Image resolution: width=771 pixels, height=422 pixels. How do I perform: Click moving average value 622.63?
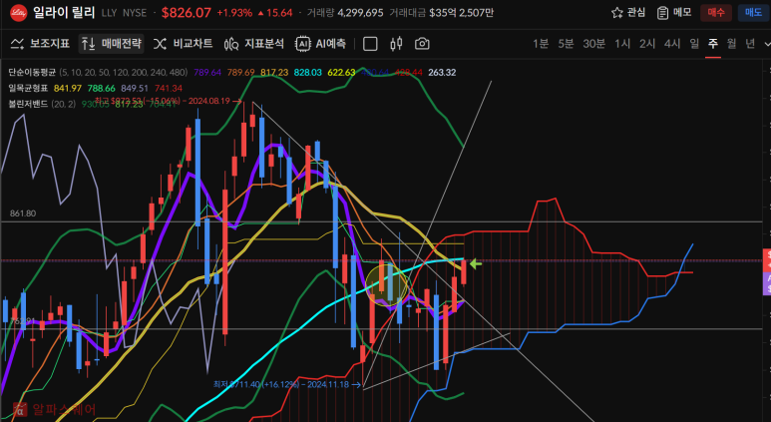tap(341, 72)
